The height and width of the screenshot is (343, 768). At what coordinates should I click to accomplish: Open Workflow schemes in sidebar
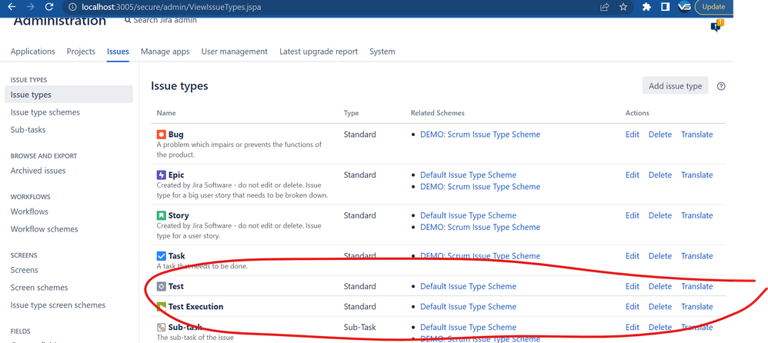[44, 229]
